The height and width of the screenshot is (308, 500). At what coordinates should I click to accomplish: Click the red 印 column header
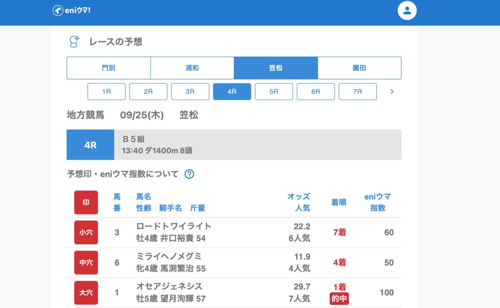[x=86, y=203]
